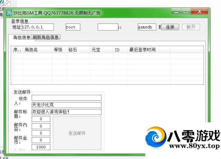
Task: Click the 钻石 column header
Action: [78, 50]
